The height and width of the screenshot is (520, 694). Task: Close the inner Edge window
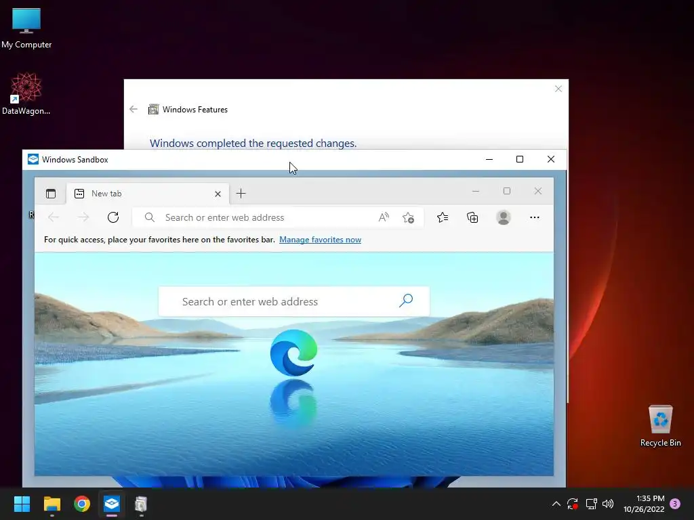click(x=537, y=191)
